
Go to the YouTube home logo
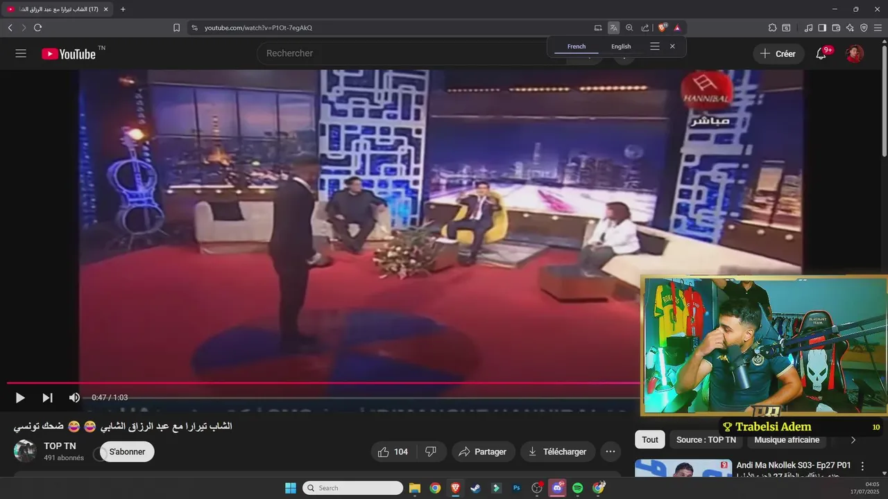tap(69, 54)
